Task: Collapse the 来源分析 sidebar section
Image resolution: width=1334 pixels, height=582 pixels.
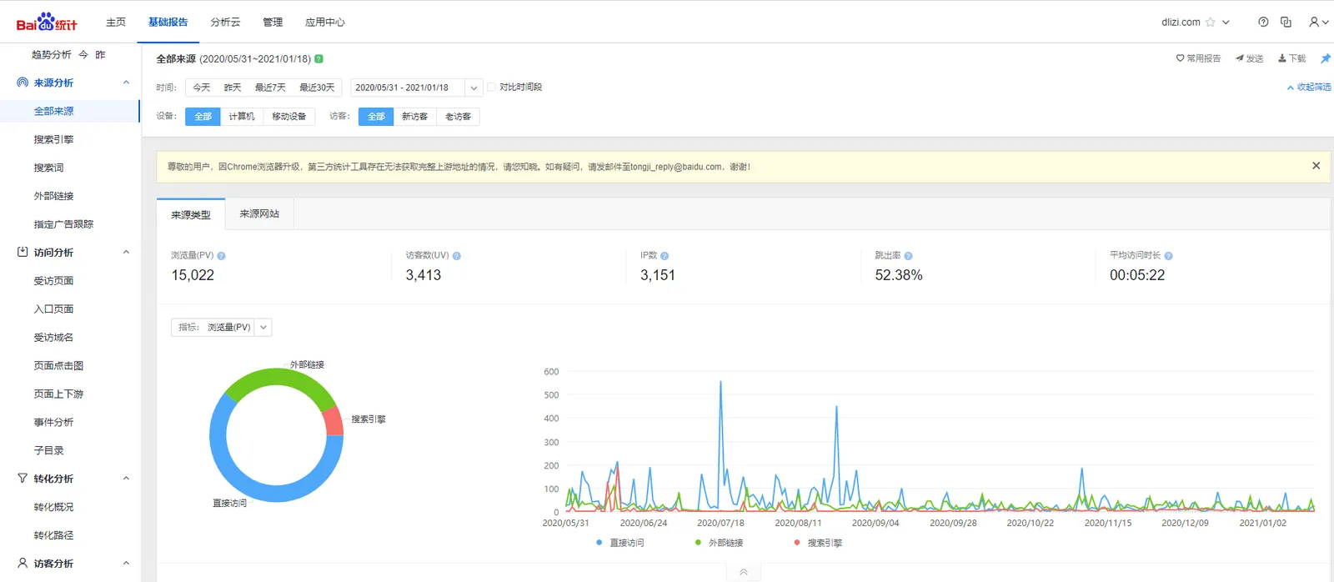Action: (126, 83)
